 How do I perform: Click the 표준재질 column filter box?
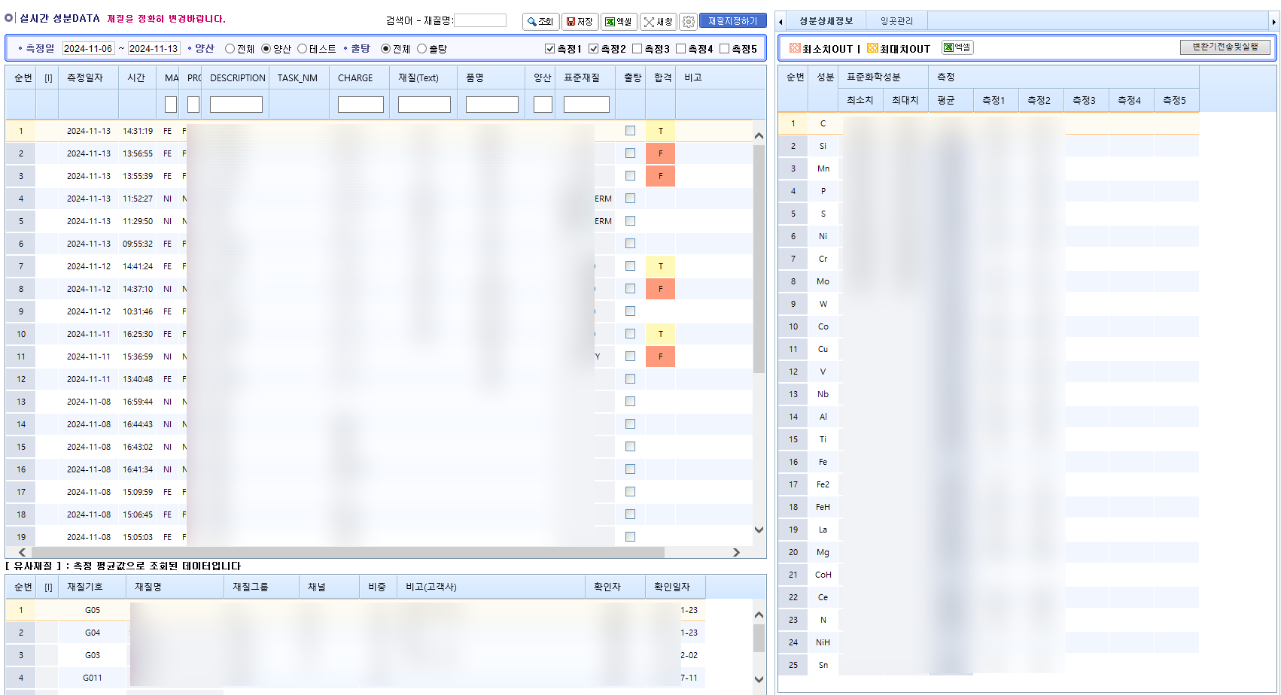586,105
